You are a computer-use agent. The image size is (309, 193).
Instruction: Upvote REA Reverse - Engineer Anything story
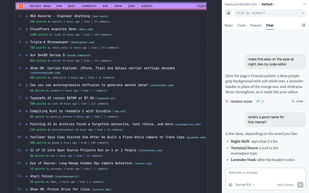pyautogui.click(x=27, y=16)
